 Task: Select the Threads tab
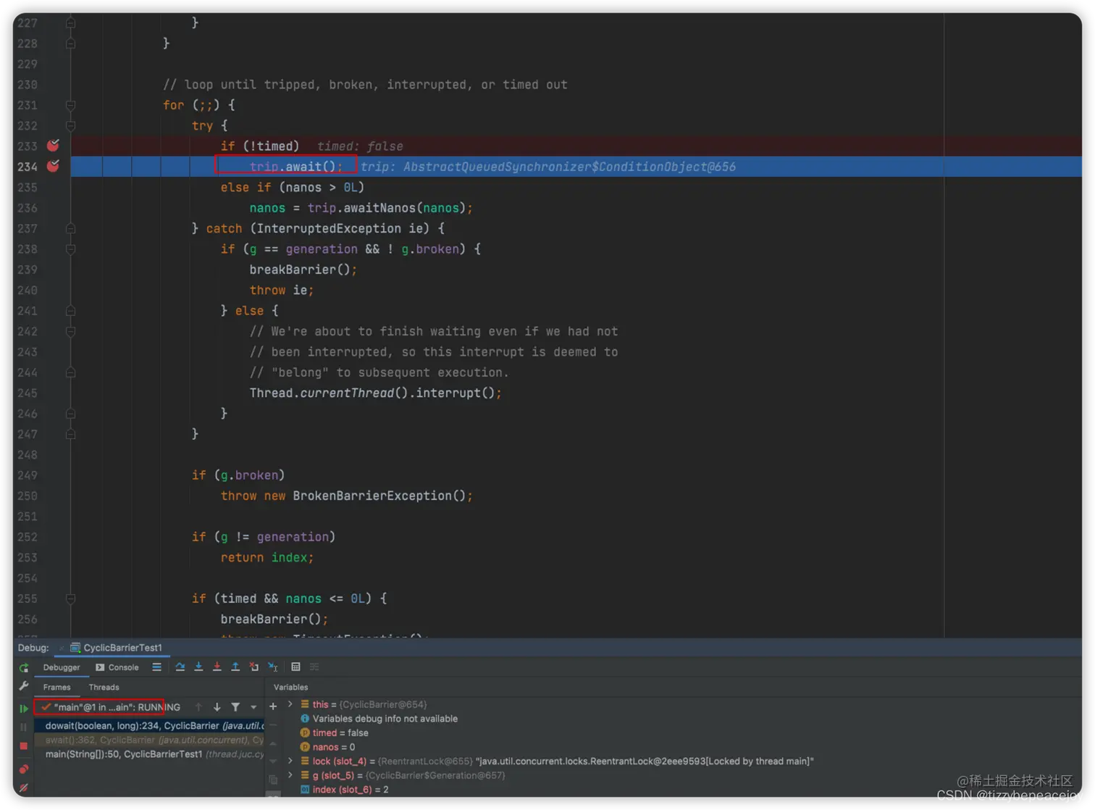pos(104,687)
